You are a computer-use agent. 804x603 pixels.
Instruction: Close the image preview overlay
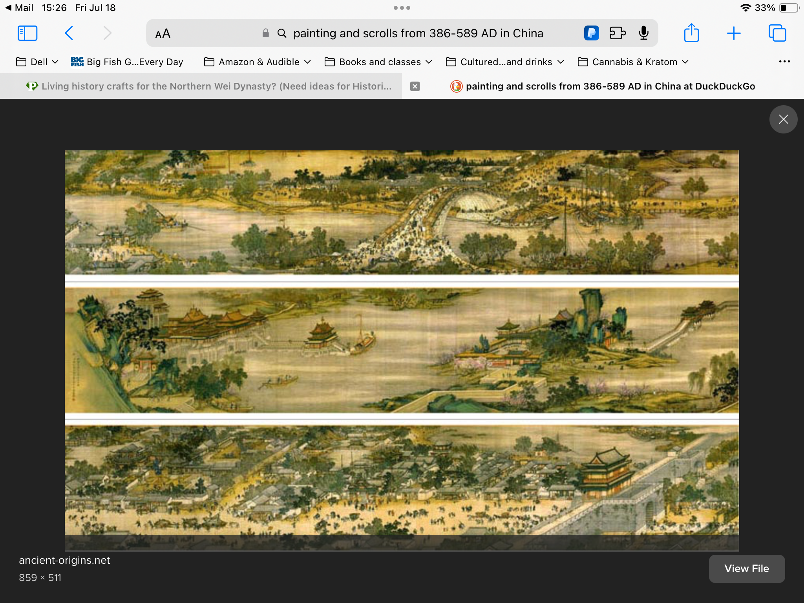pyautogui.click(x=783, y=119)
